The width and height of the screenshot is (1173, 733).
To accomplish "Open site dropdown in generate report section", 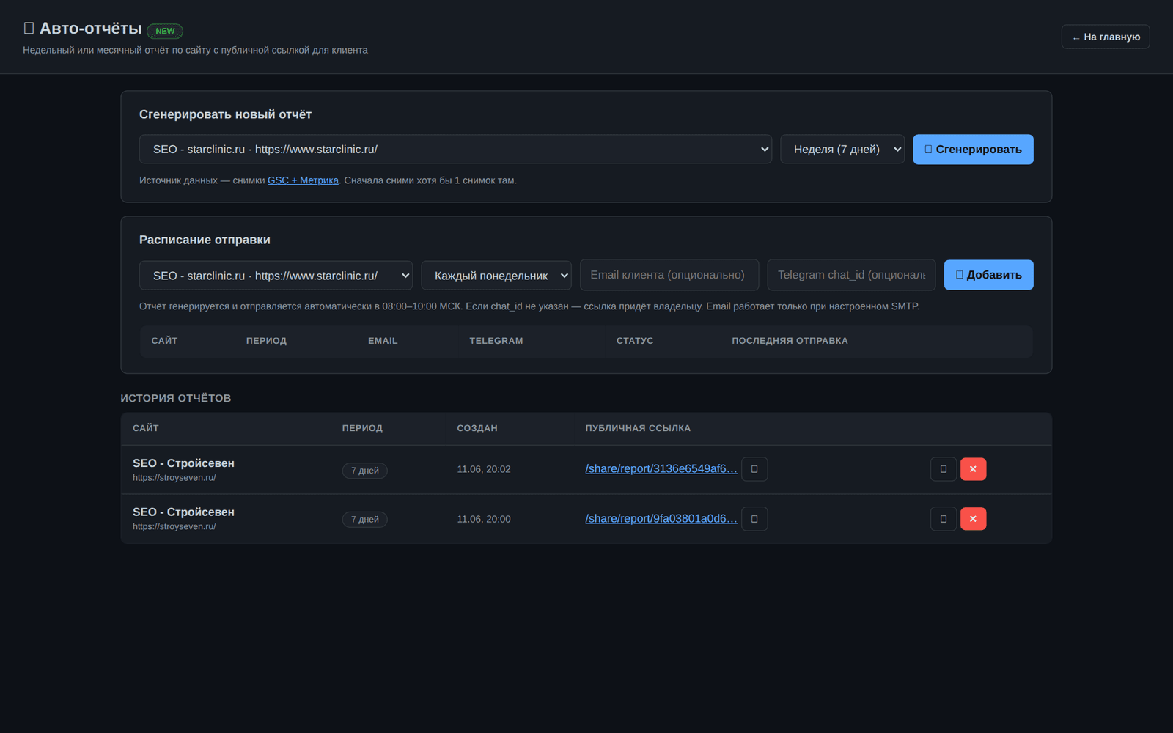I will pos(455,149).
